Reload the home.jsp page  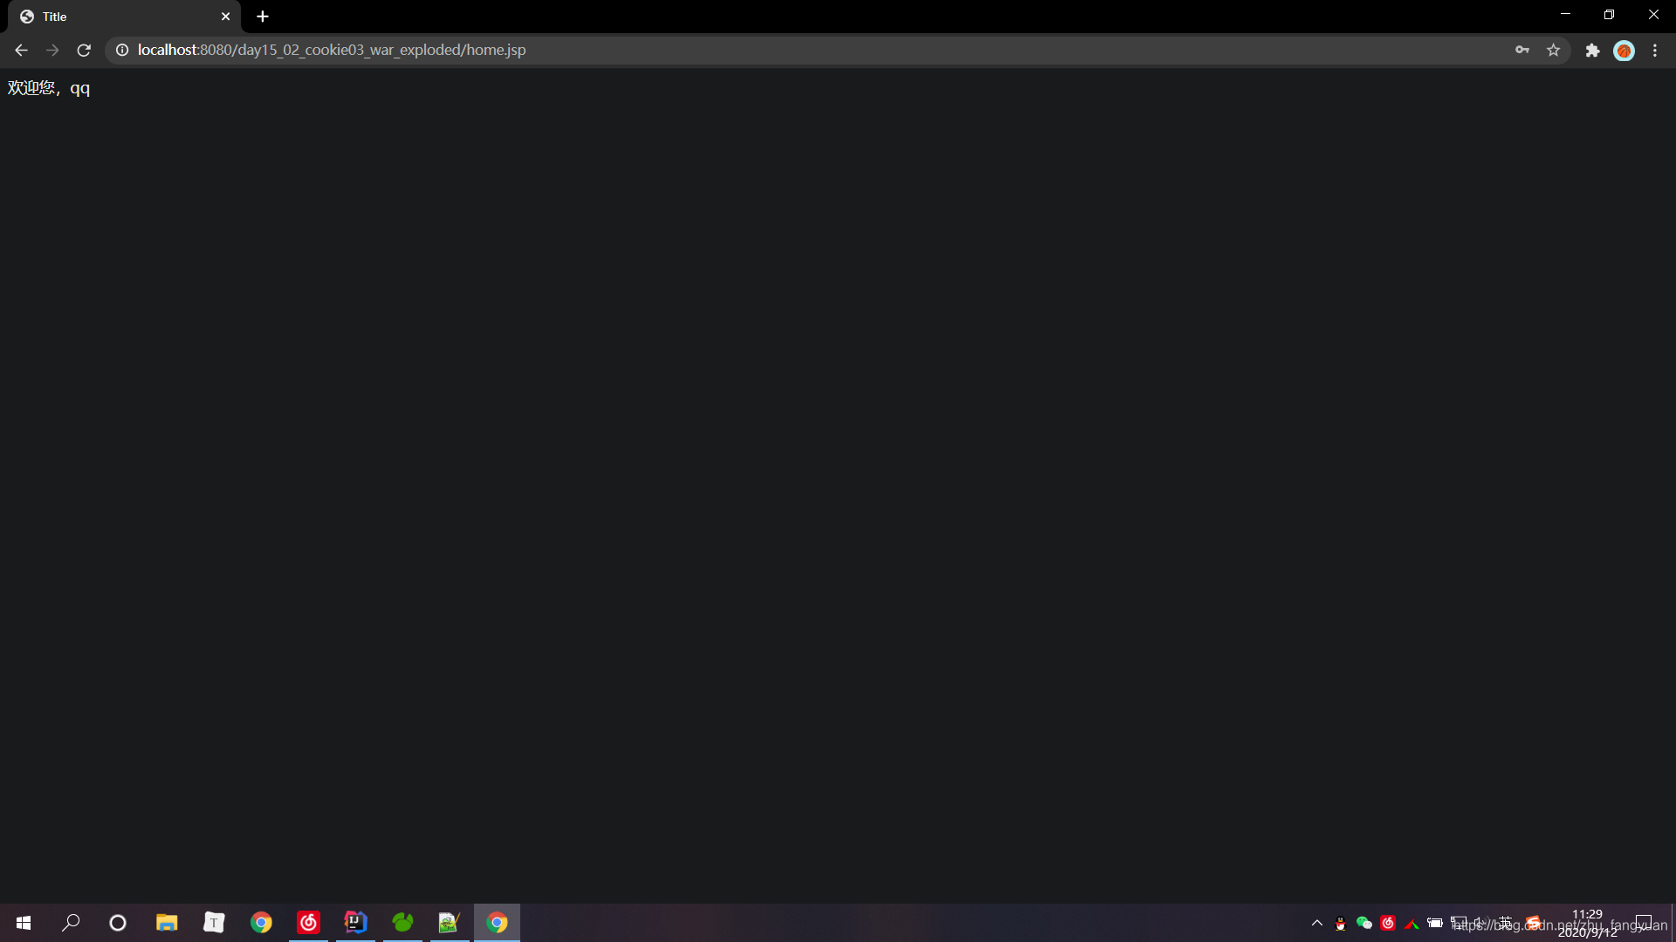[x=84, y=51]
